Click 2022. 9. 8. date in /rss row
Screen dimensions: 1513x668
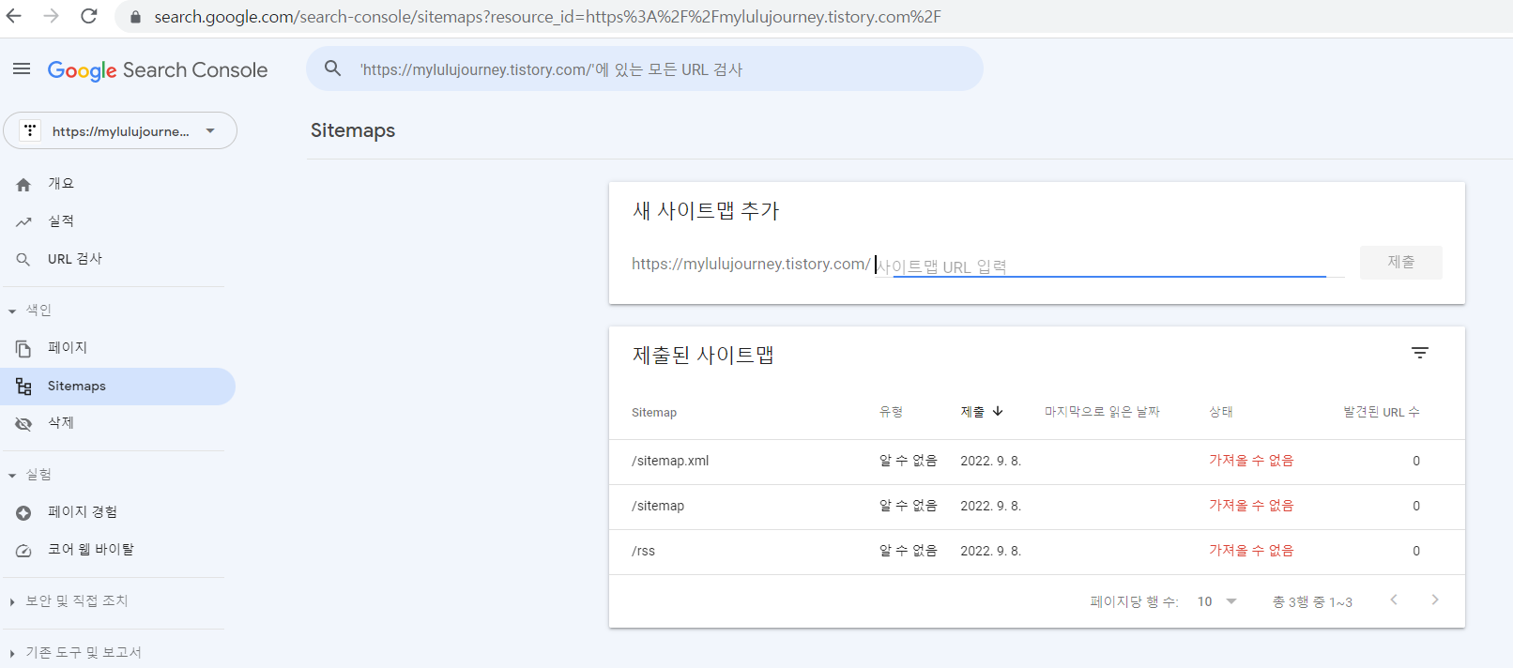[x=990, y=551]
